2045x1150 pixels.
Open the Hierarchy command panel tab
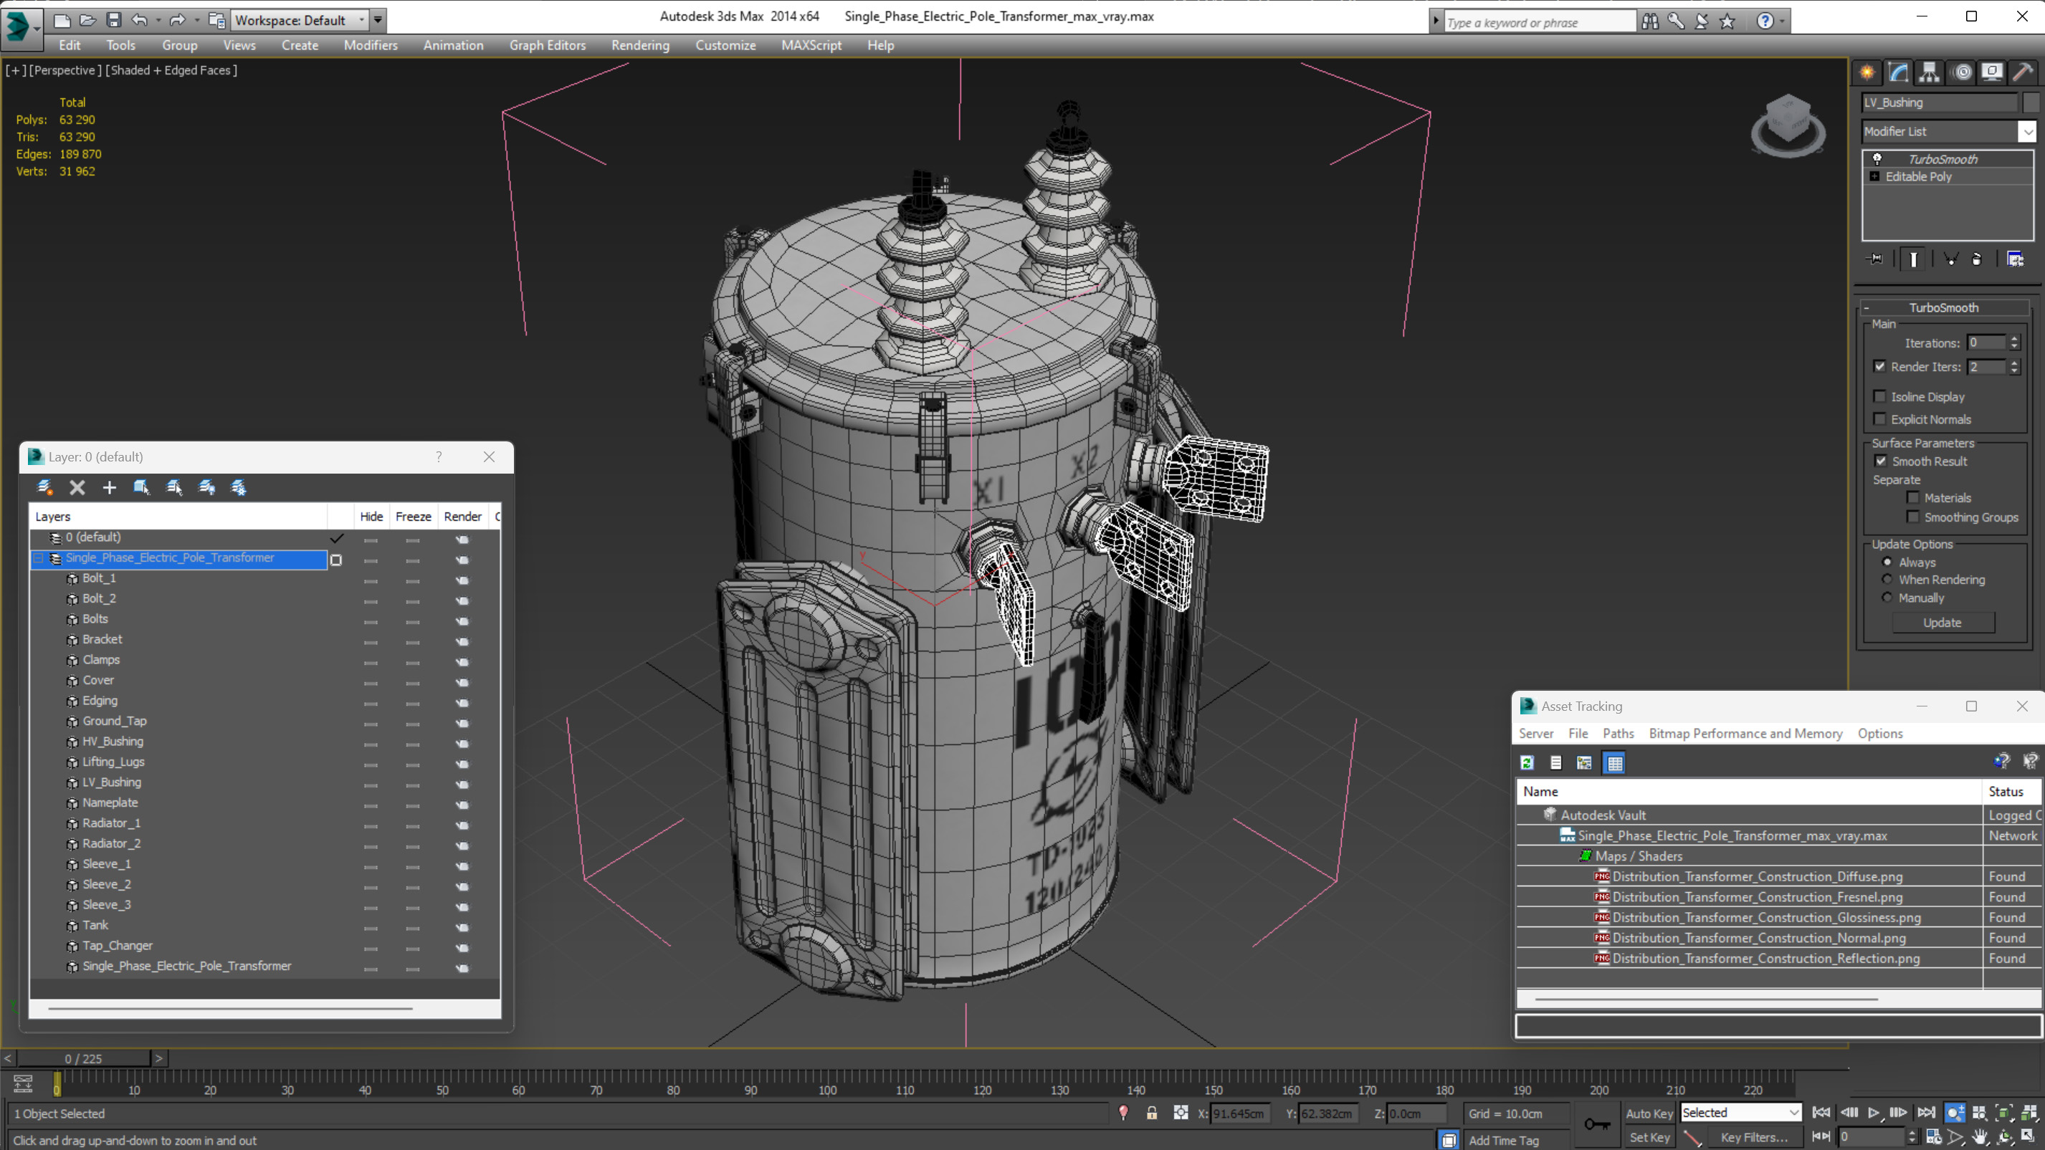[1929, 72]
